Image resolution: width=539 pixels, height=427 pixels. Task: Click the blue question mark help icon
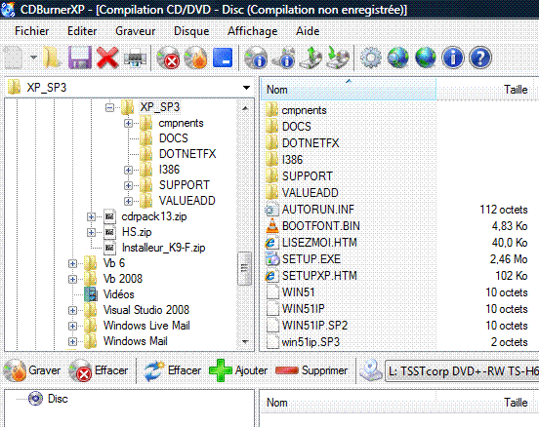[x=480, y=58]
